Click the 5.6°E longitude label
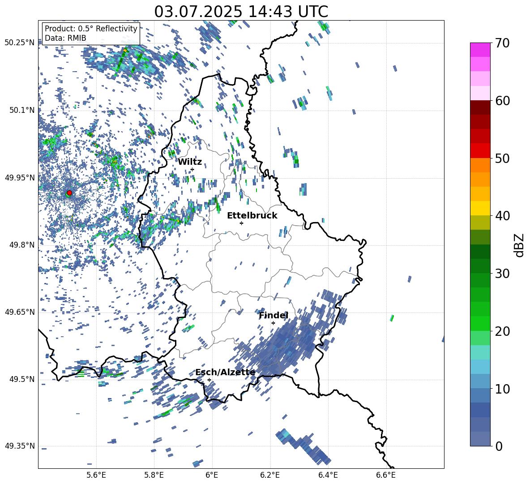Viewport: 530px width, 484px height. pos(96,475)
